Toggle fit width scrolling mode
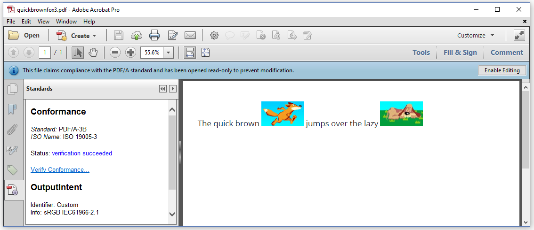The width and height of the screenshot is (534, 230). (x=190, y=52)
